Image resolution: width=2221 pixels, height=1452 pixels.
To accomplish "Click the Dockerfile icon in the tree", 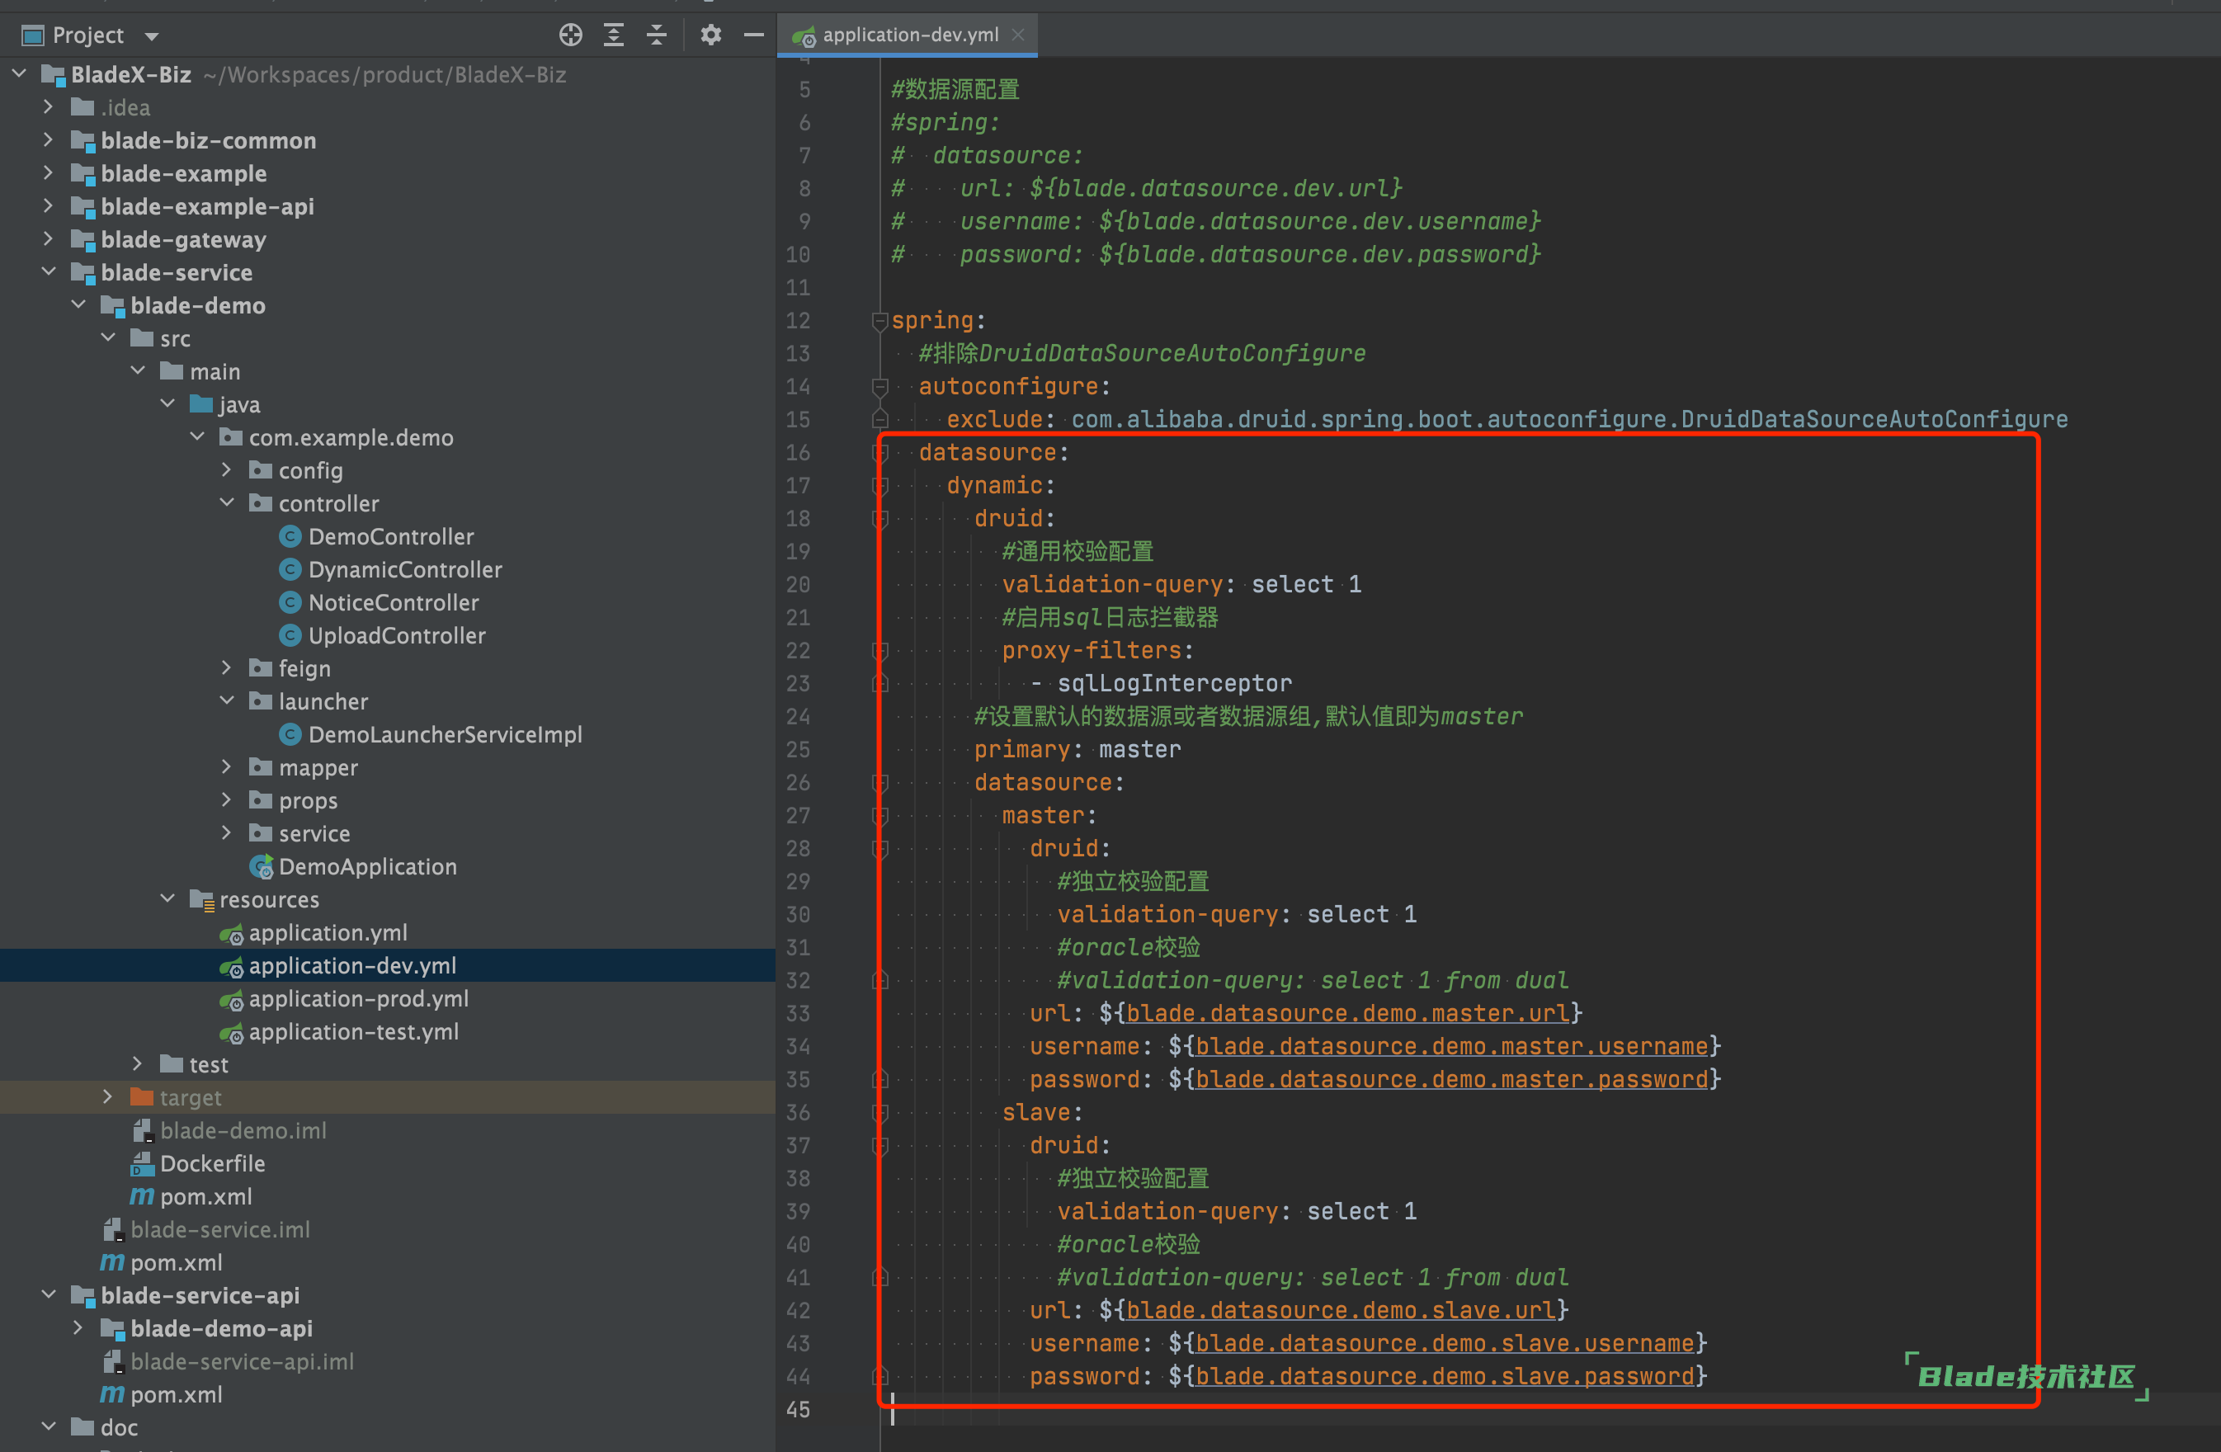I will tap(142, 1162).
